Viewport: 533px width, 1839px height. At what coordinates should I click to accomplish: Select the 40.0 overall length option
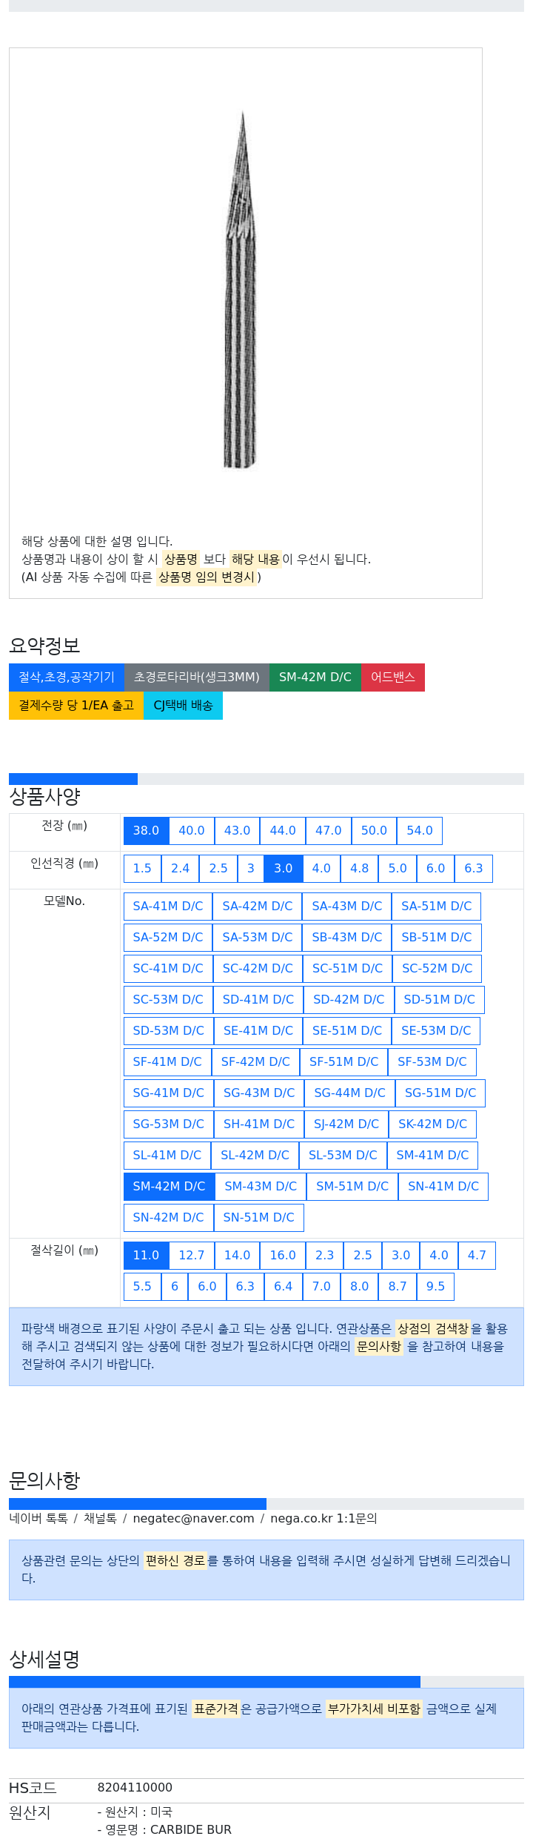pyautogui.click(x=192, y=831)
